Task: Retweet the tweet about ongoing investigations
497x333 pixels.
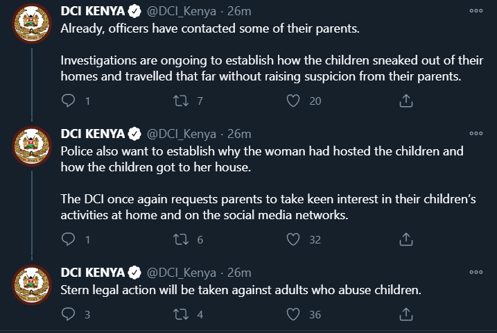Action: coord(181,101)
